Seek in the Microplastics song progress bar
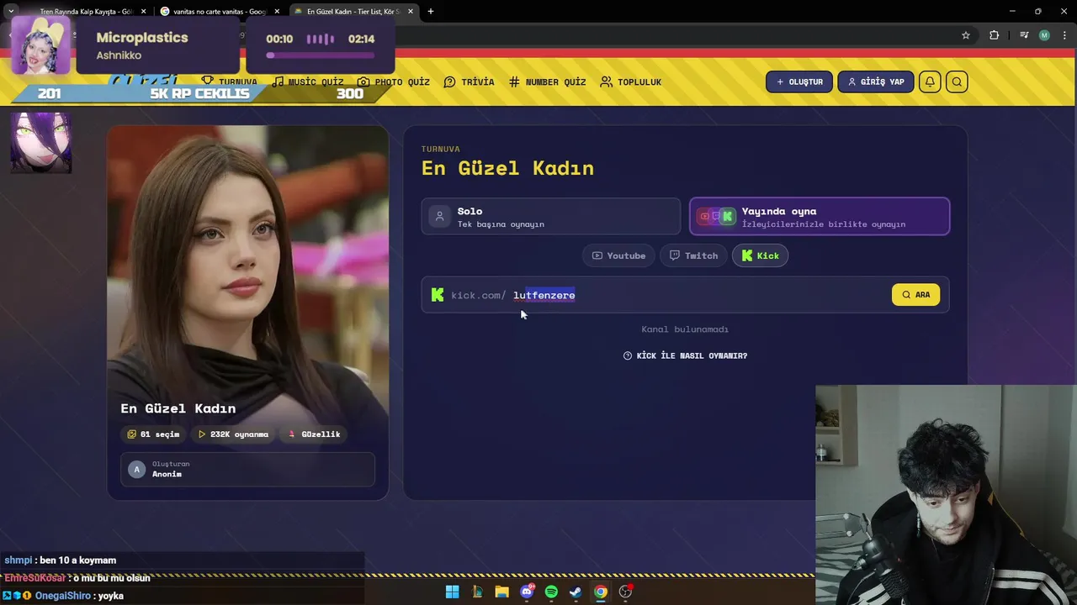The image size is (1077, 605). pos(321,55)
